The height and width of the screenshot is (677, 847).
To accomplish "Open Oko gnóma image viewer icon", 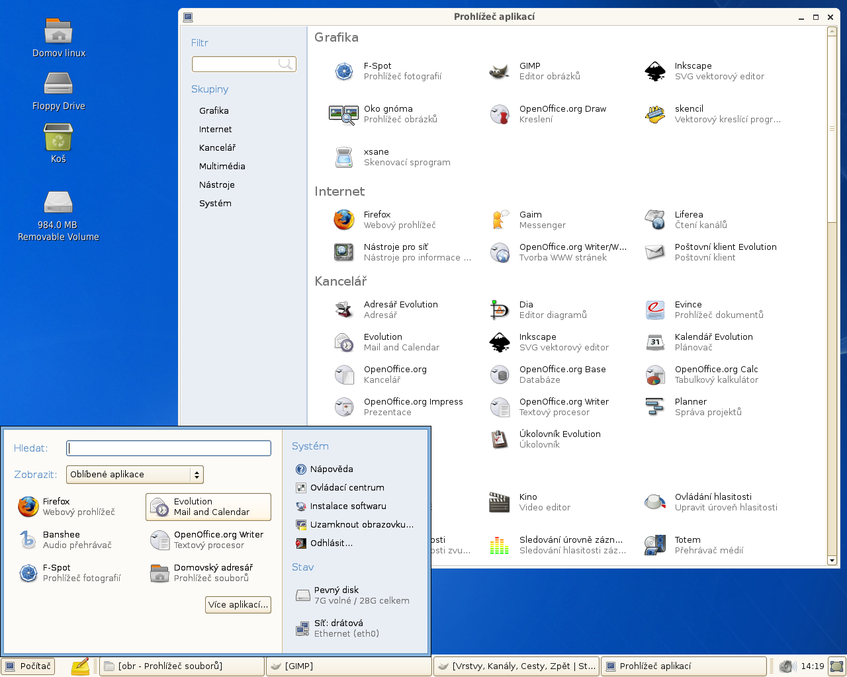I will (x=343, y=114).
